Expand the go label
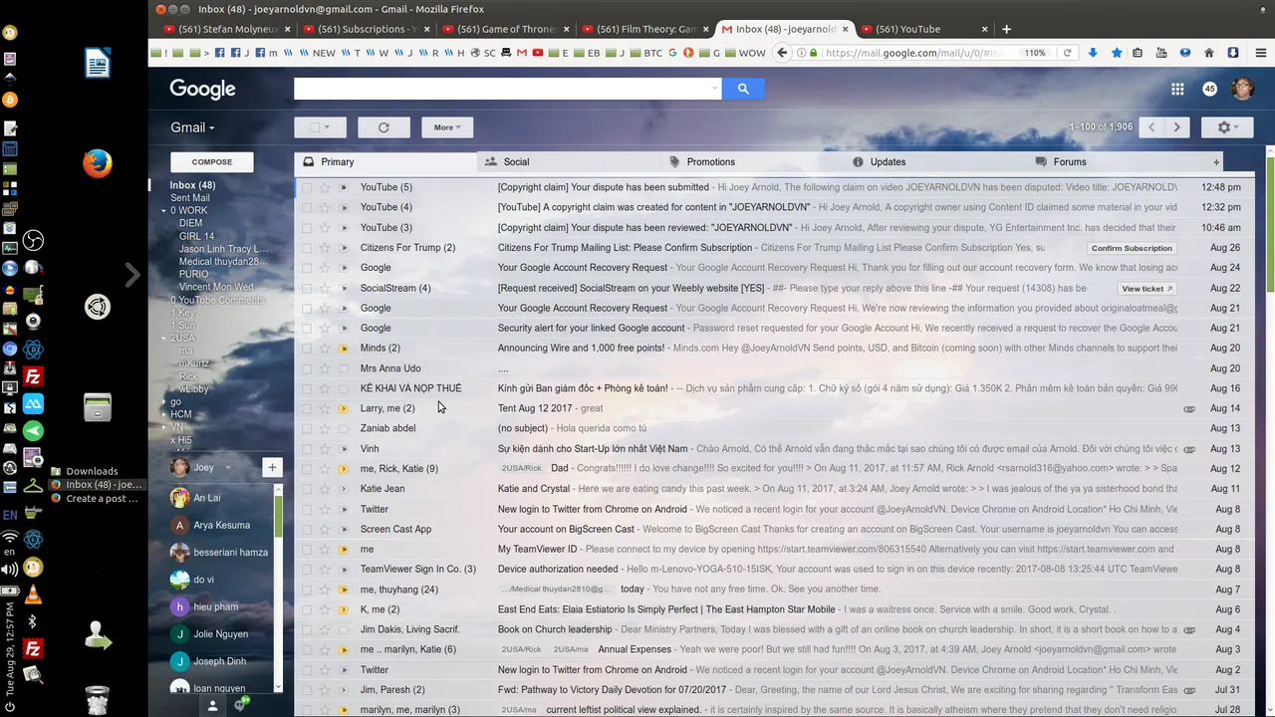The height and width of the screenshot is (717, 1275). coord(164,401)
